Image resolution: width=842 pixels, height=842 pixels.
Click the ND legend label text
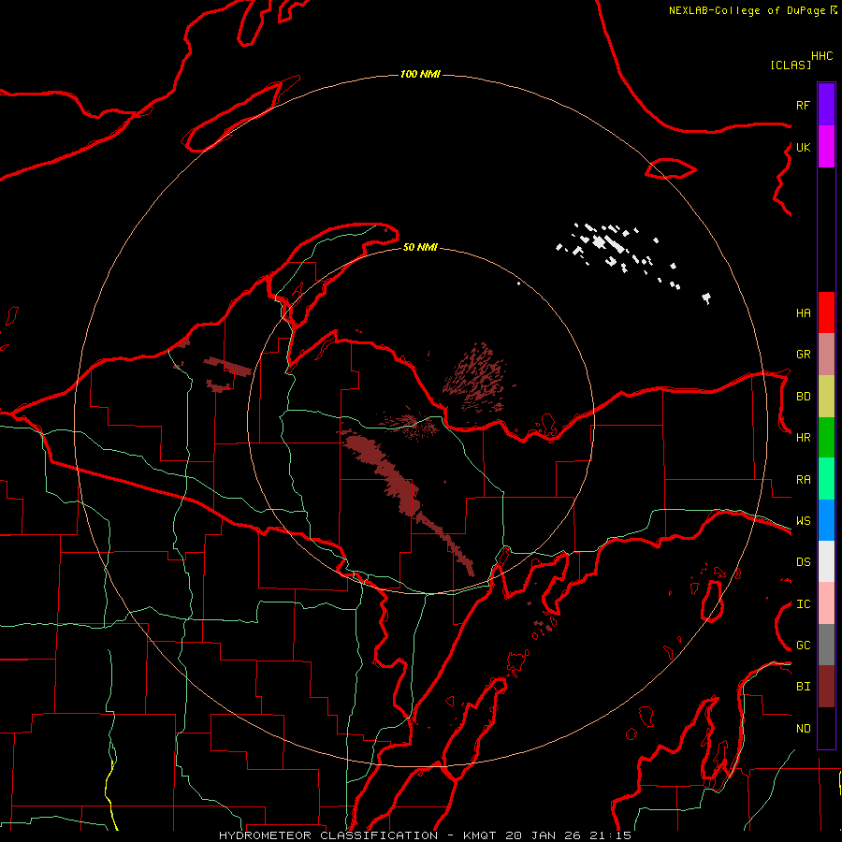(803, 729)
